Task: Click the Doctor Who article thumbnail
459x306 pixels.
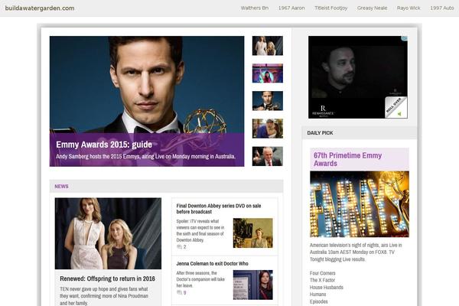Action: click(x=253, y=285)
